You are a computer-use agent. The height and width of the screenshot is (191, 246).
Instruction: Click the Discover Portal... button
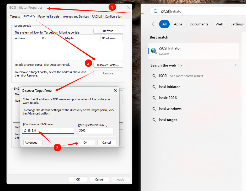point(108,65)
